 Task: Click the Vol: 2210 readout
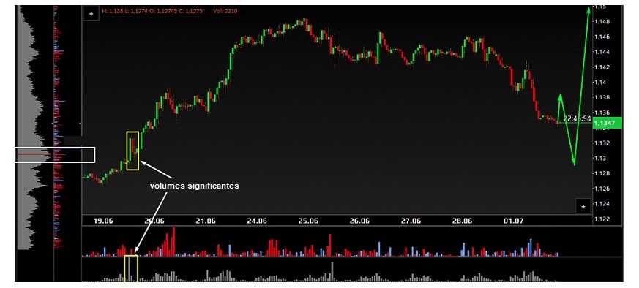coord(225,12)
